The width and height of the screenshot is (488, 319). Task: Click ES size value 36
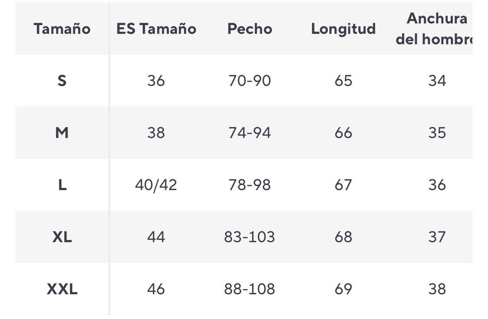coord(156,81)
